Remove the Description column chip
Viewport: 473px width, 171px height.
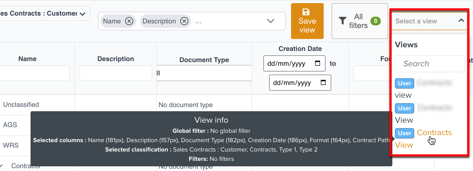coord(184,21)
